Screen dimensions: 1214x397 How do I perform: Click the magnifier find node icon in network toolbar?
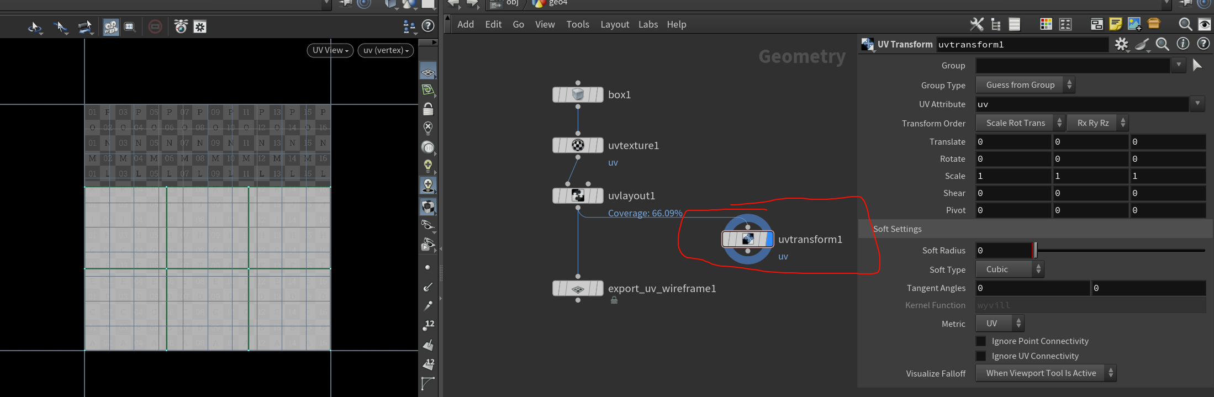[1185, 24]
